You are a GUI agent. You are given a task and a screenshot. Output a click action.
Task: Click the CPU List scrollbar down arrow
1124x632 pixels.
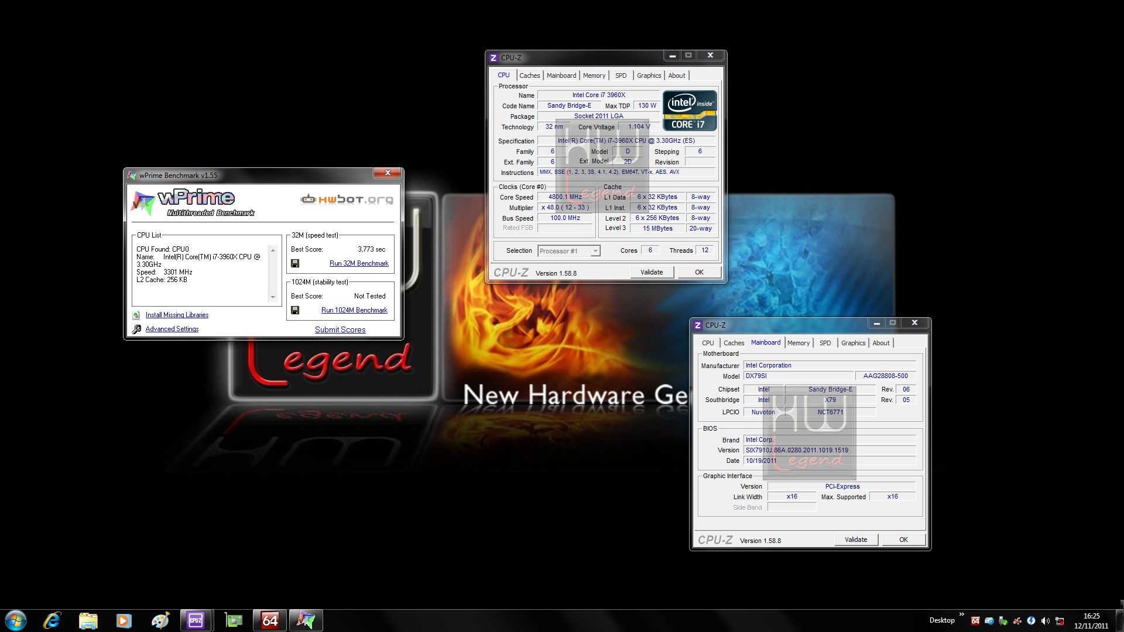point(272,297)
